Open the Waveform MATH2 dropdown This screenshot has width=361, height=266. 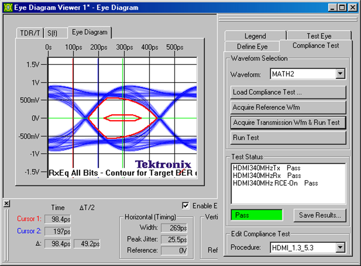(x=340, y=74)
